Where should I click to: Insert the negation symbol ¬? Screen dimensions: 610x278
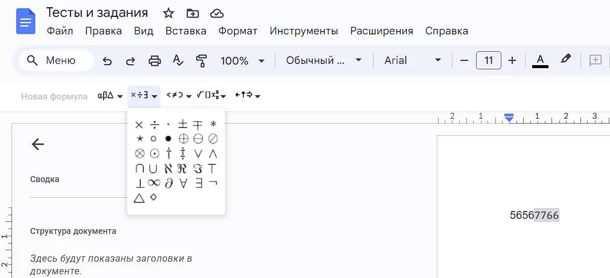[213, 183]
